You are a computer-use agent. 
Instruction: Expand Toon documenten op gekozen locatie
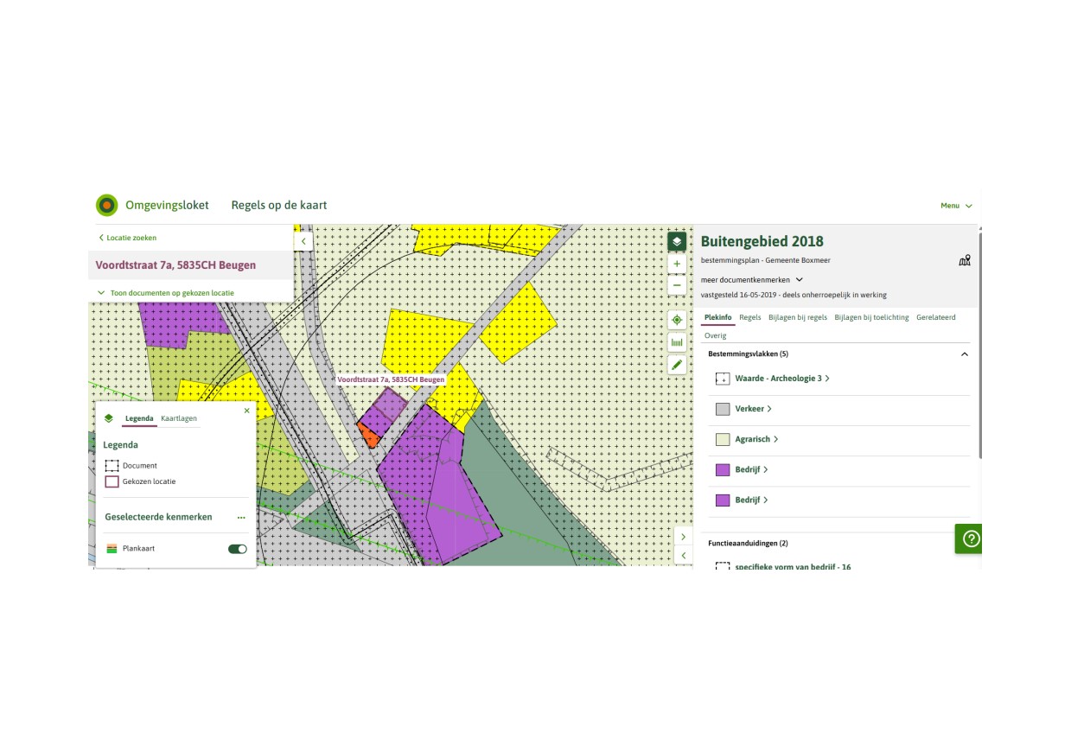tap(166, 293)
